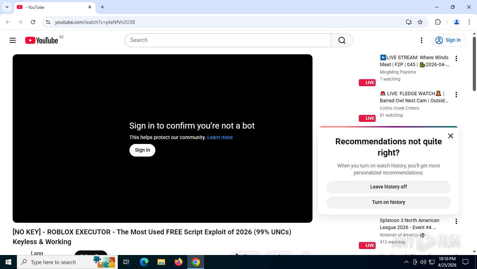477x269 pixels.
Task: Open the YouTube guide hamburger menu
Action: pyautogui.click(x=13, y=40)
